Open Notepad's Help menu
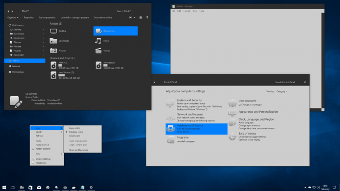Screen dimensions: 340x191 pos(202,11)
